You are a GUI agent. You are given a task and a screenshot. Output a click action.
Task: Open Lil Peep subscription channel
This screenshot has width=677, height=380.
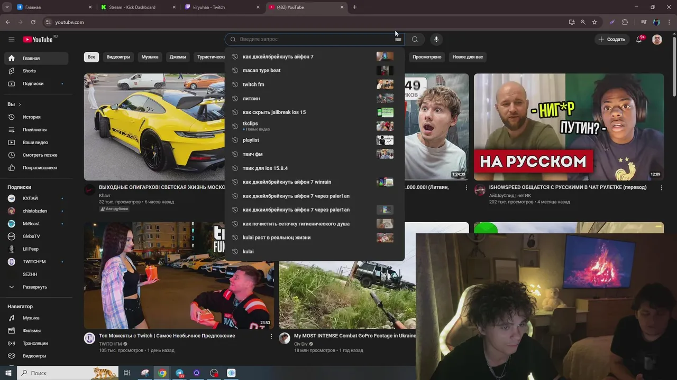[36, 249]
